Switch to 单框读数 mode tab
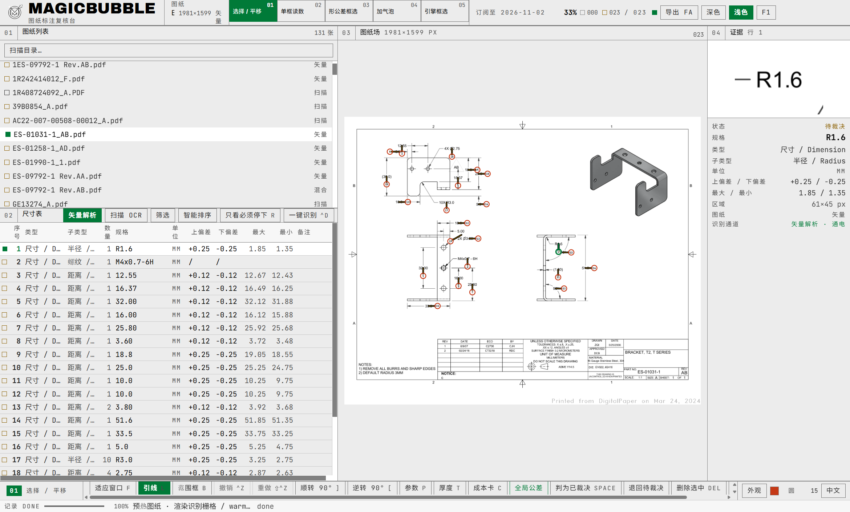 301,11
